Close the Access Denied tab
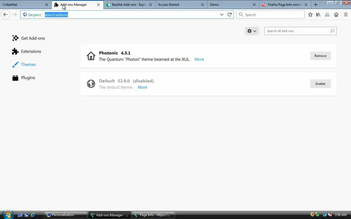Viewport: 351px width, 219px height. point(202,5)
